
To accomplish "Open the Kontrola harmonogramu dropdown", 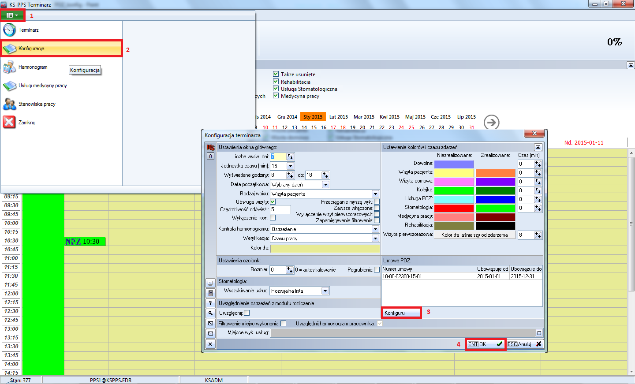I will [375, 229].
